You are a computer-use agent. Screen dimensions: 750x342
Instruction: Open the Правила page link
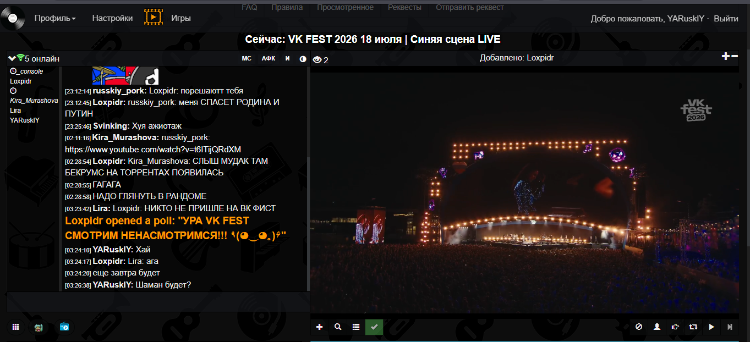click(x=287, y=7)
